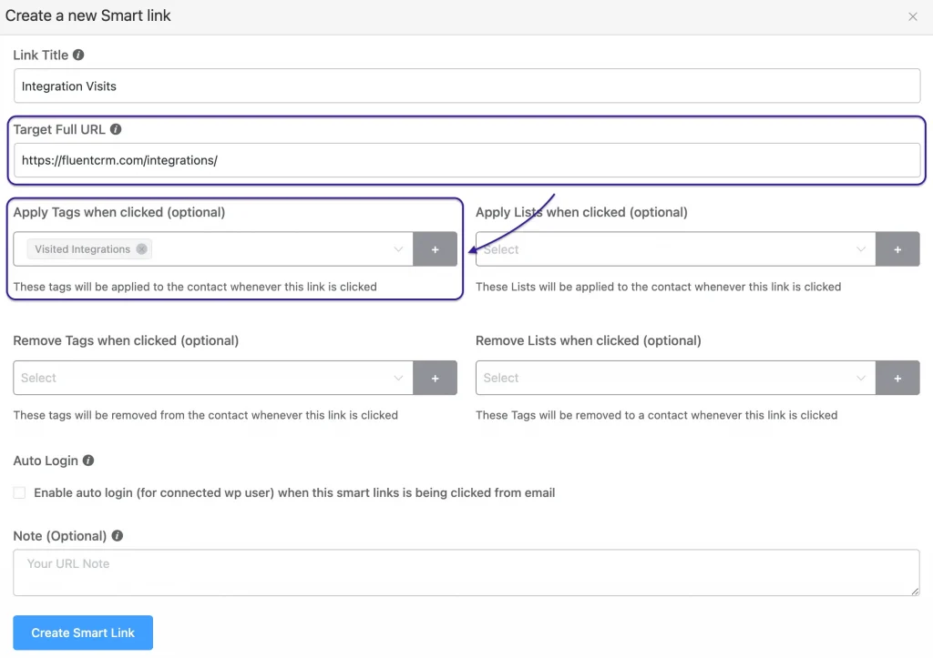Enable auto login for connected wp user
933x658 pixels.
(19, 492)
